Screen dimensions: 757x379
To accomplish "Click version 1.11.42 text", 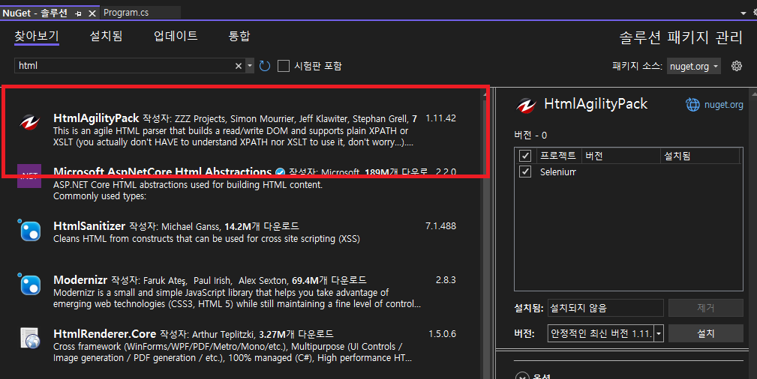I will click(x=440, y=118).
